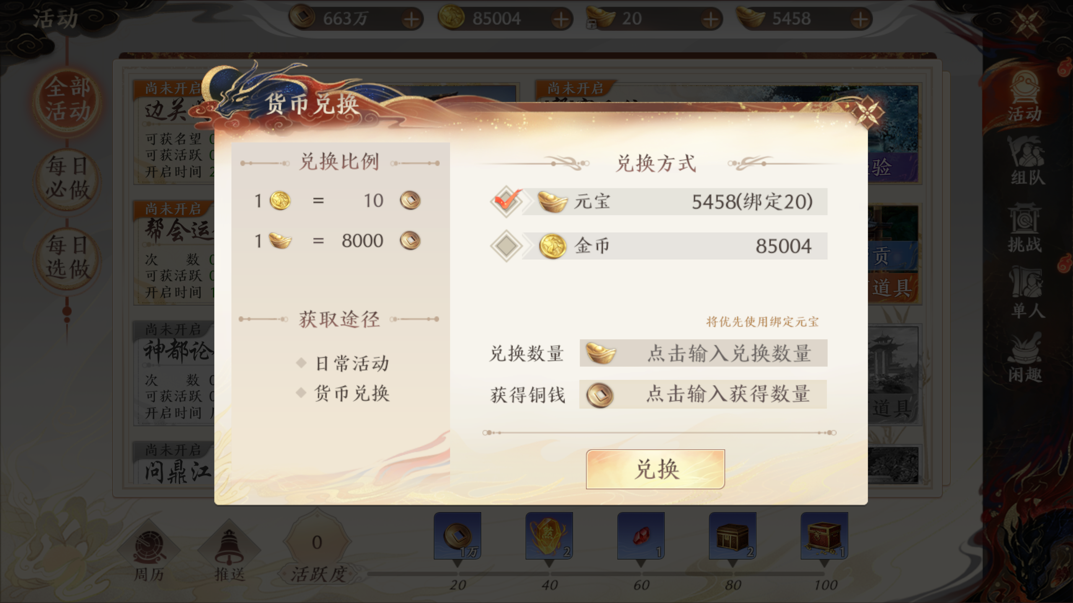
Task: Add copper coins via plus icon beside 663万
Action: tap(411, 19)
